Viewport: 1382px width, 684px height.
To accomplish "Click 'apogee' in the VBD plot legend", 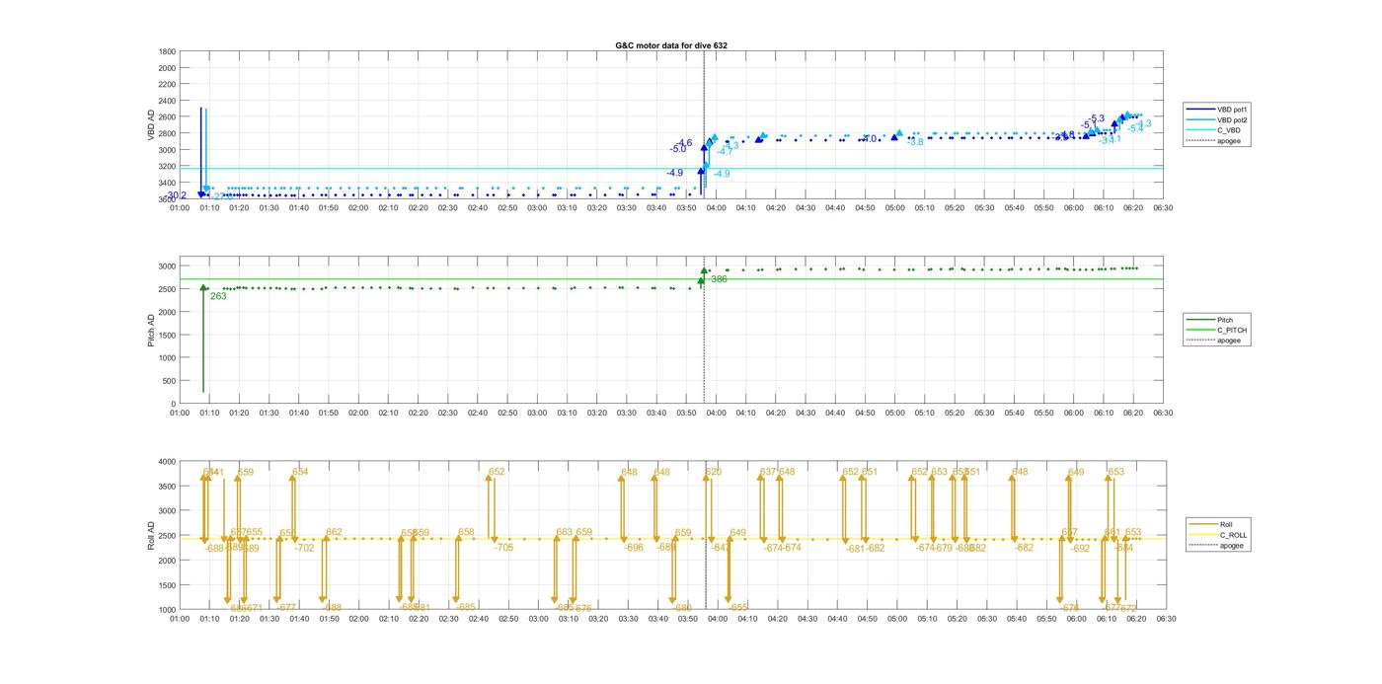I will coord(1229,141).
